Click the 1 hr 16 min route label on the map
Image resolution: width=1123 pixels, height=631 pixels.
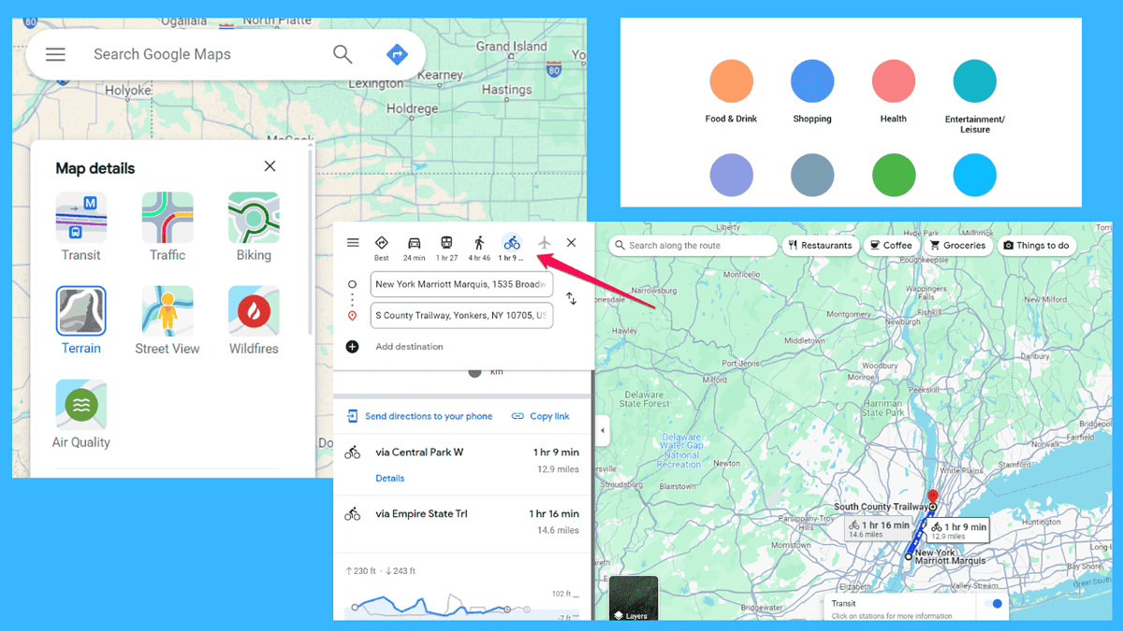[879, 529]
